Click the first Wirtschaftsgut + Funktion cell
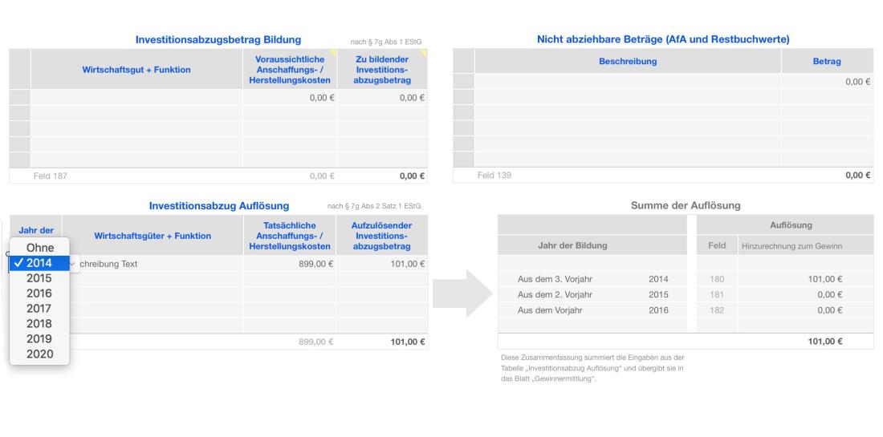This screenshot has height=437, width=883. (x=136, y=98)
